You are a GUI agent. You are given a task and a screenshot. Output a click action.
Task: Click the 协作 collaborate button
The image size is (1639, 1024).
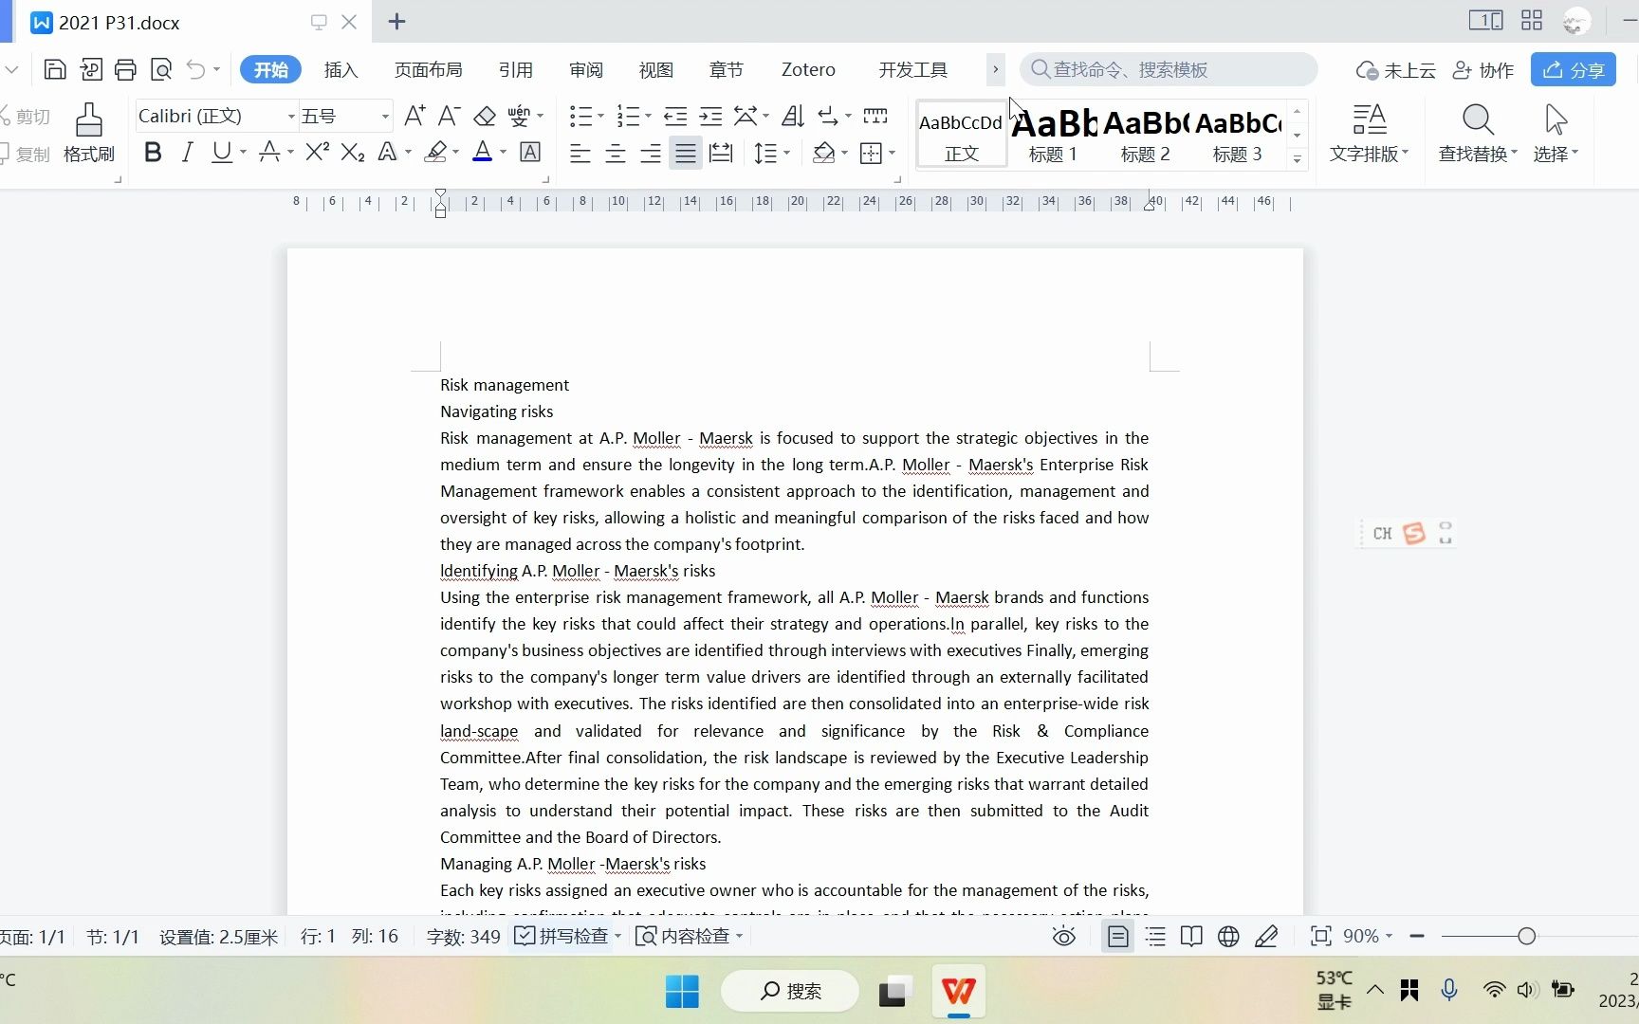pos(1483,70)
